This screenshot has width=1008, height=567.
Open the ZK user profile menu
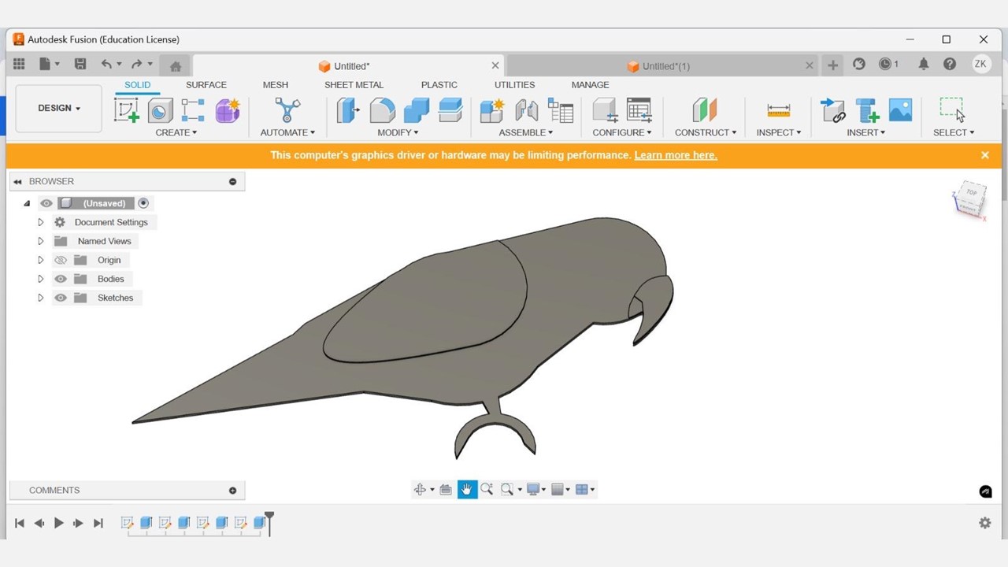tap(980, 65)
